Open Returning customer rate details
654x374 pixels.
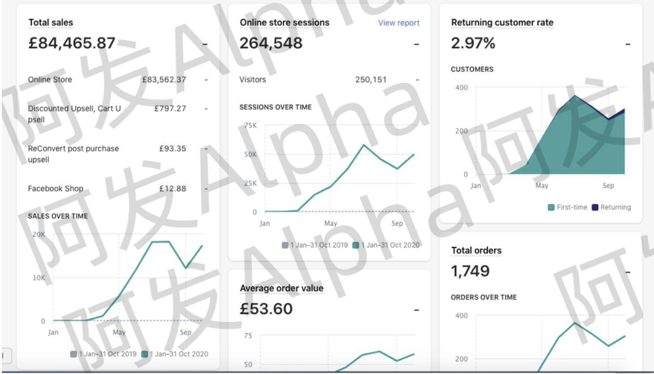pyautogui.click(x=502, y=23)
